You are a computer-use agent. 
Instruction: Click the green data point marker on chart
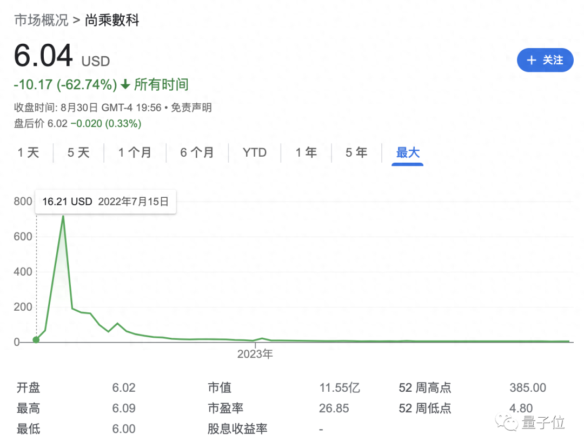(36, 340)
